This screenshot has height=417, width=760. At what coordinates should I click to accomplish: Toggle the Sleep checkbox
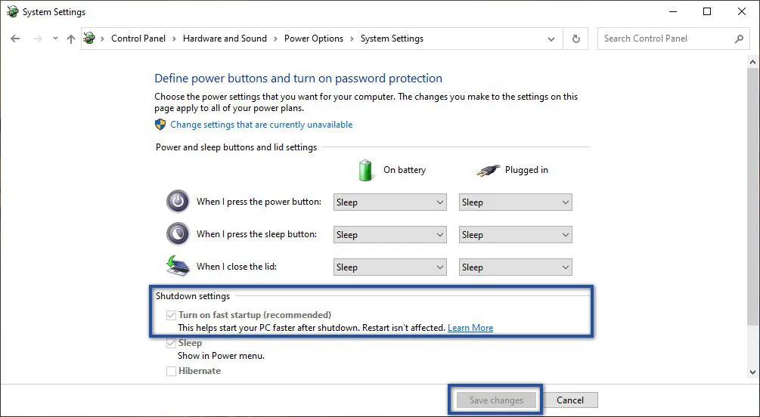171,343
